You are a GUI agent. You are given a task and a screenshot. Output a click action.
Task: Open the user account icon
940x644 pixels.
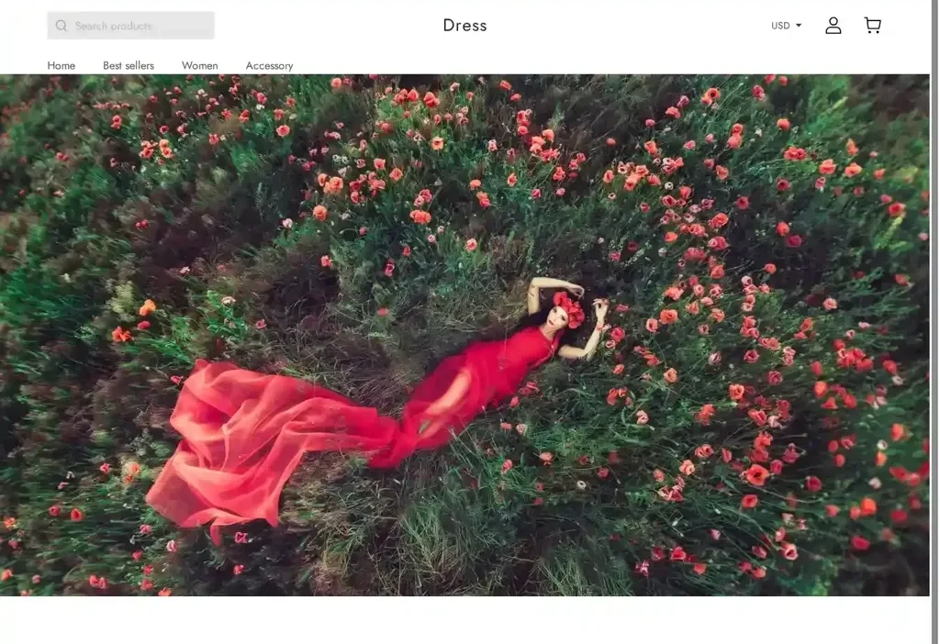point(833,26)
